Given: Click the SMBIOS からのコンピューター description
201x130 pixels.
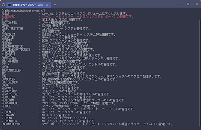Looking at the screenshot, I should pos(79,35).
